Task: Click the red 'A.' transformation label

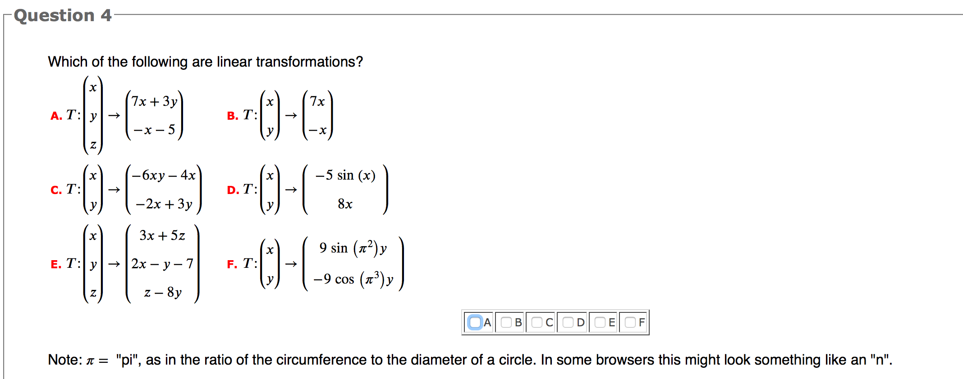Action: pos(57,116)
